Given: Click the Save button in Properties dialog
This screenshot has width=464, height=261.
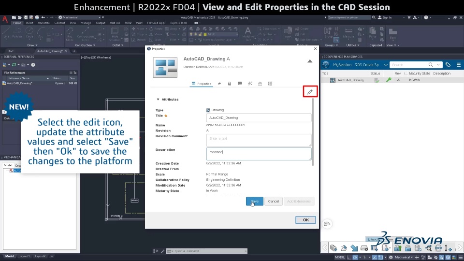Looking at the screenshot, I should [x=255, y=201].
